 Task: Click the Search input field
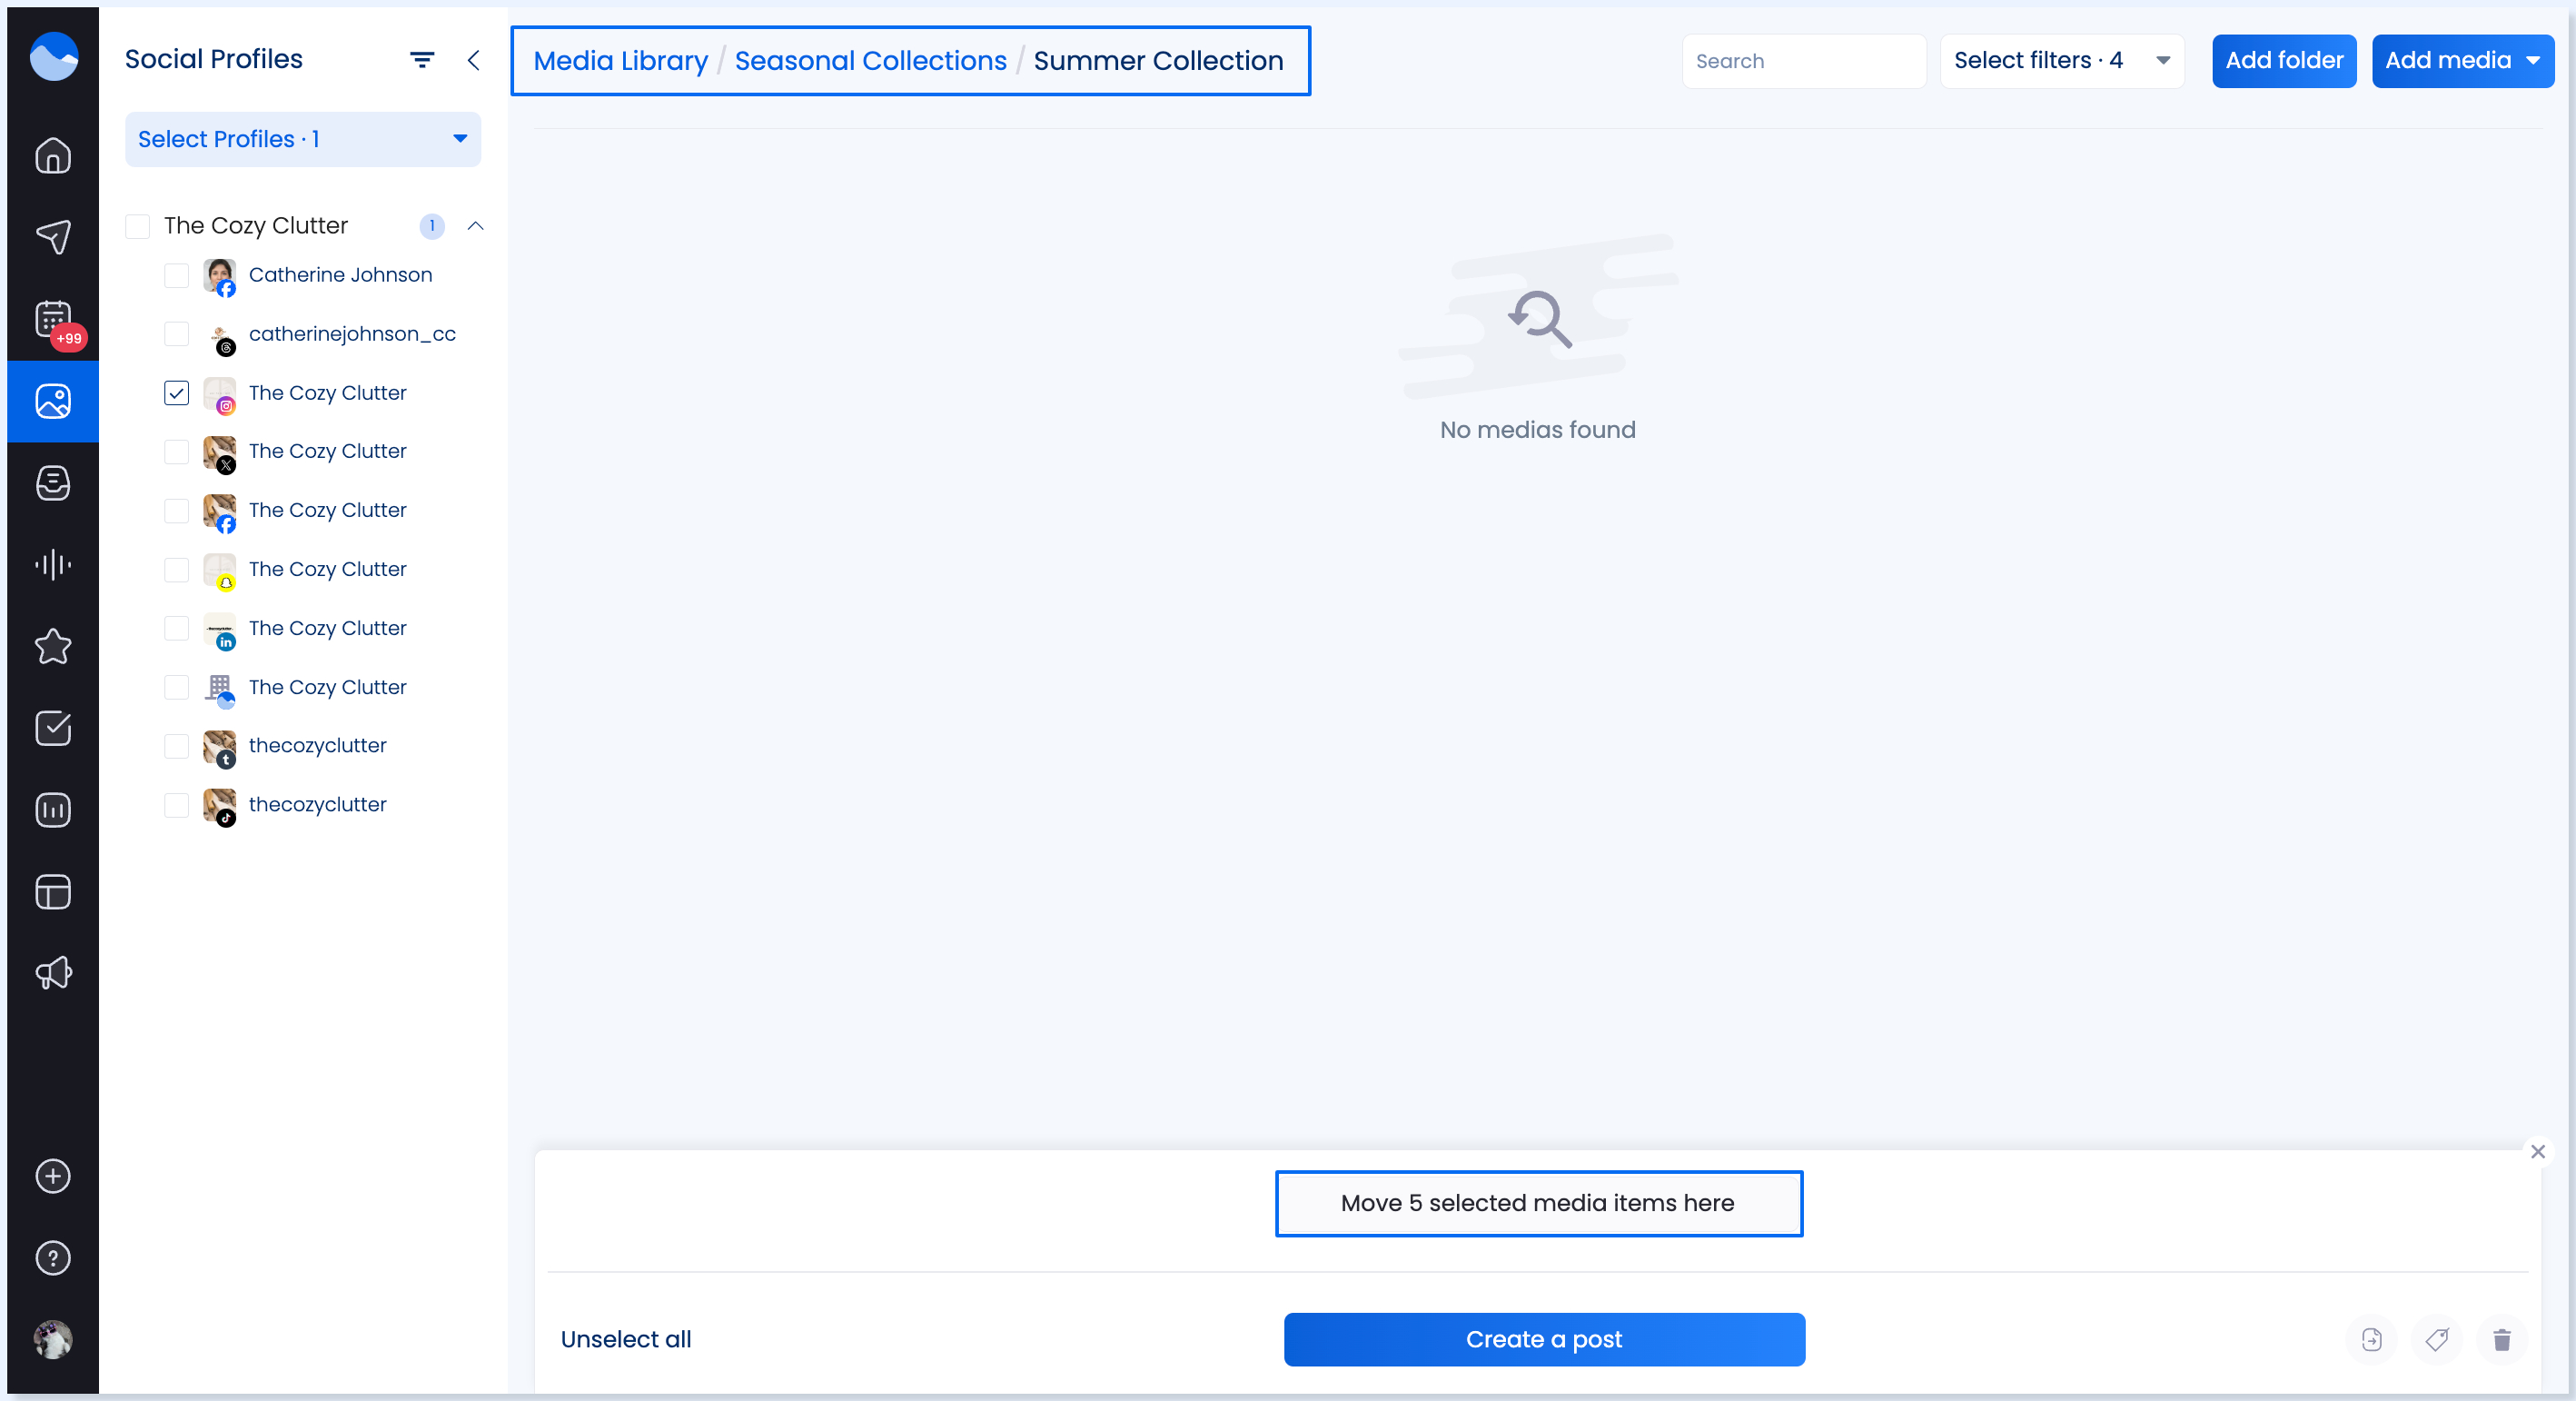pos(1804,61)
